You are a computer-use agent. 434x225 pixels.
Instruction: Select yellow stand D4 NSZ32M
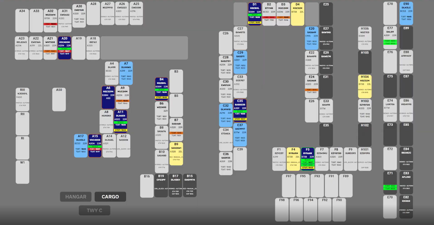click(x=298, y=14)
